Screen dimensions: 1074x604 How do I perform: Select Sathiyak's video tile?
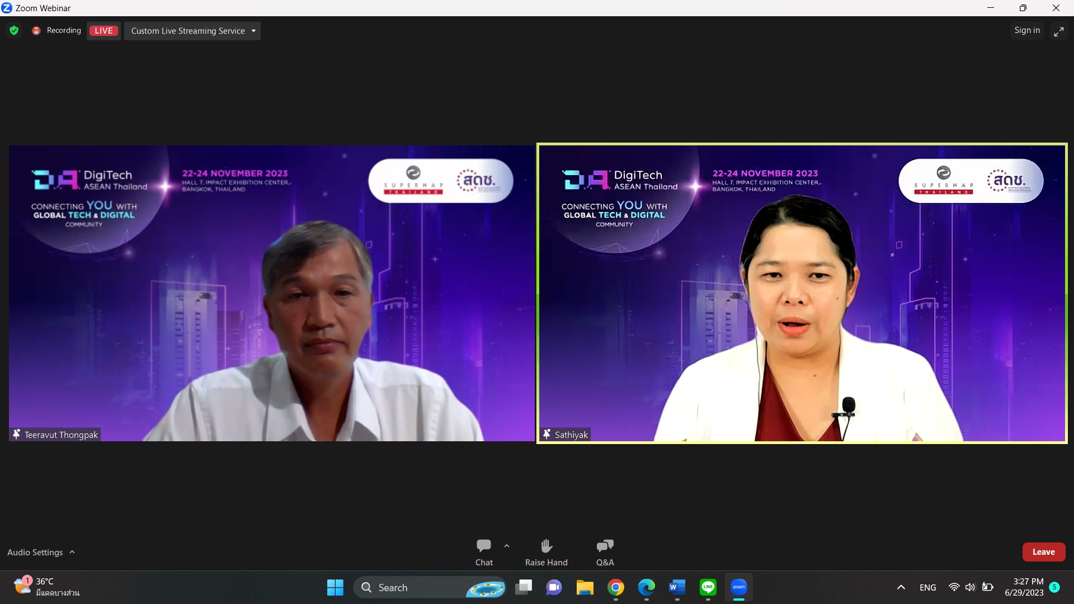802,294
